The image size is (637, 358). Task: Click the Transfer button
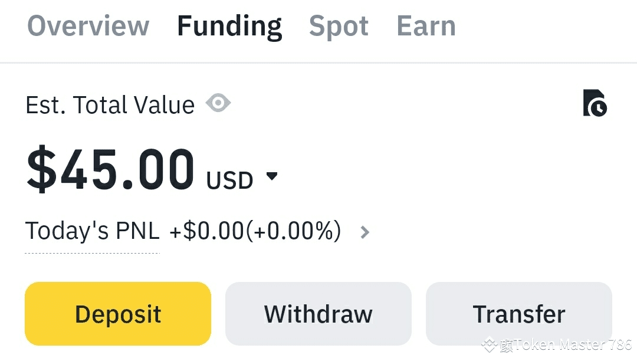click(x=518, y=314)
